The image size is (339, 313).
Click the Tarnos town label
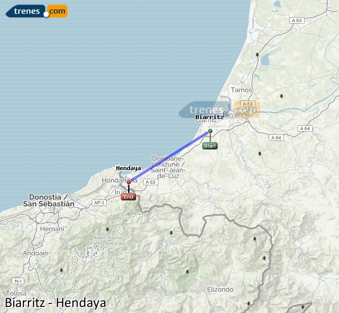pyautogui.click(x=241, y=90)
